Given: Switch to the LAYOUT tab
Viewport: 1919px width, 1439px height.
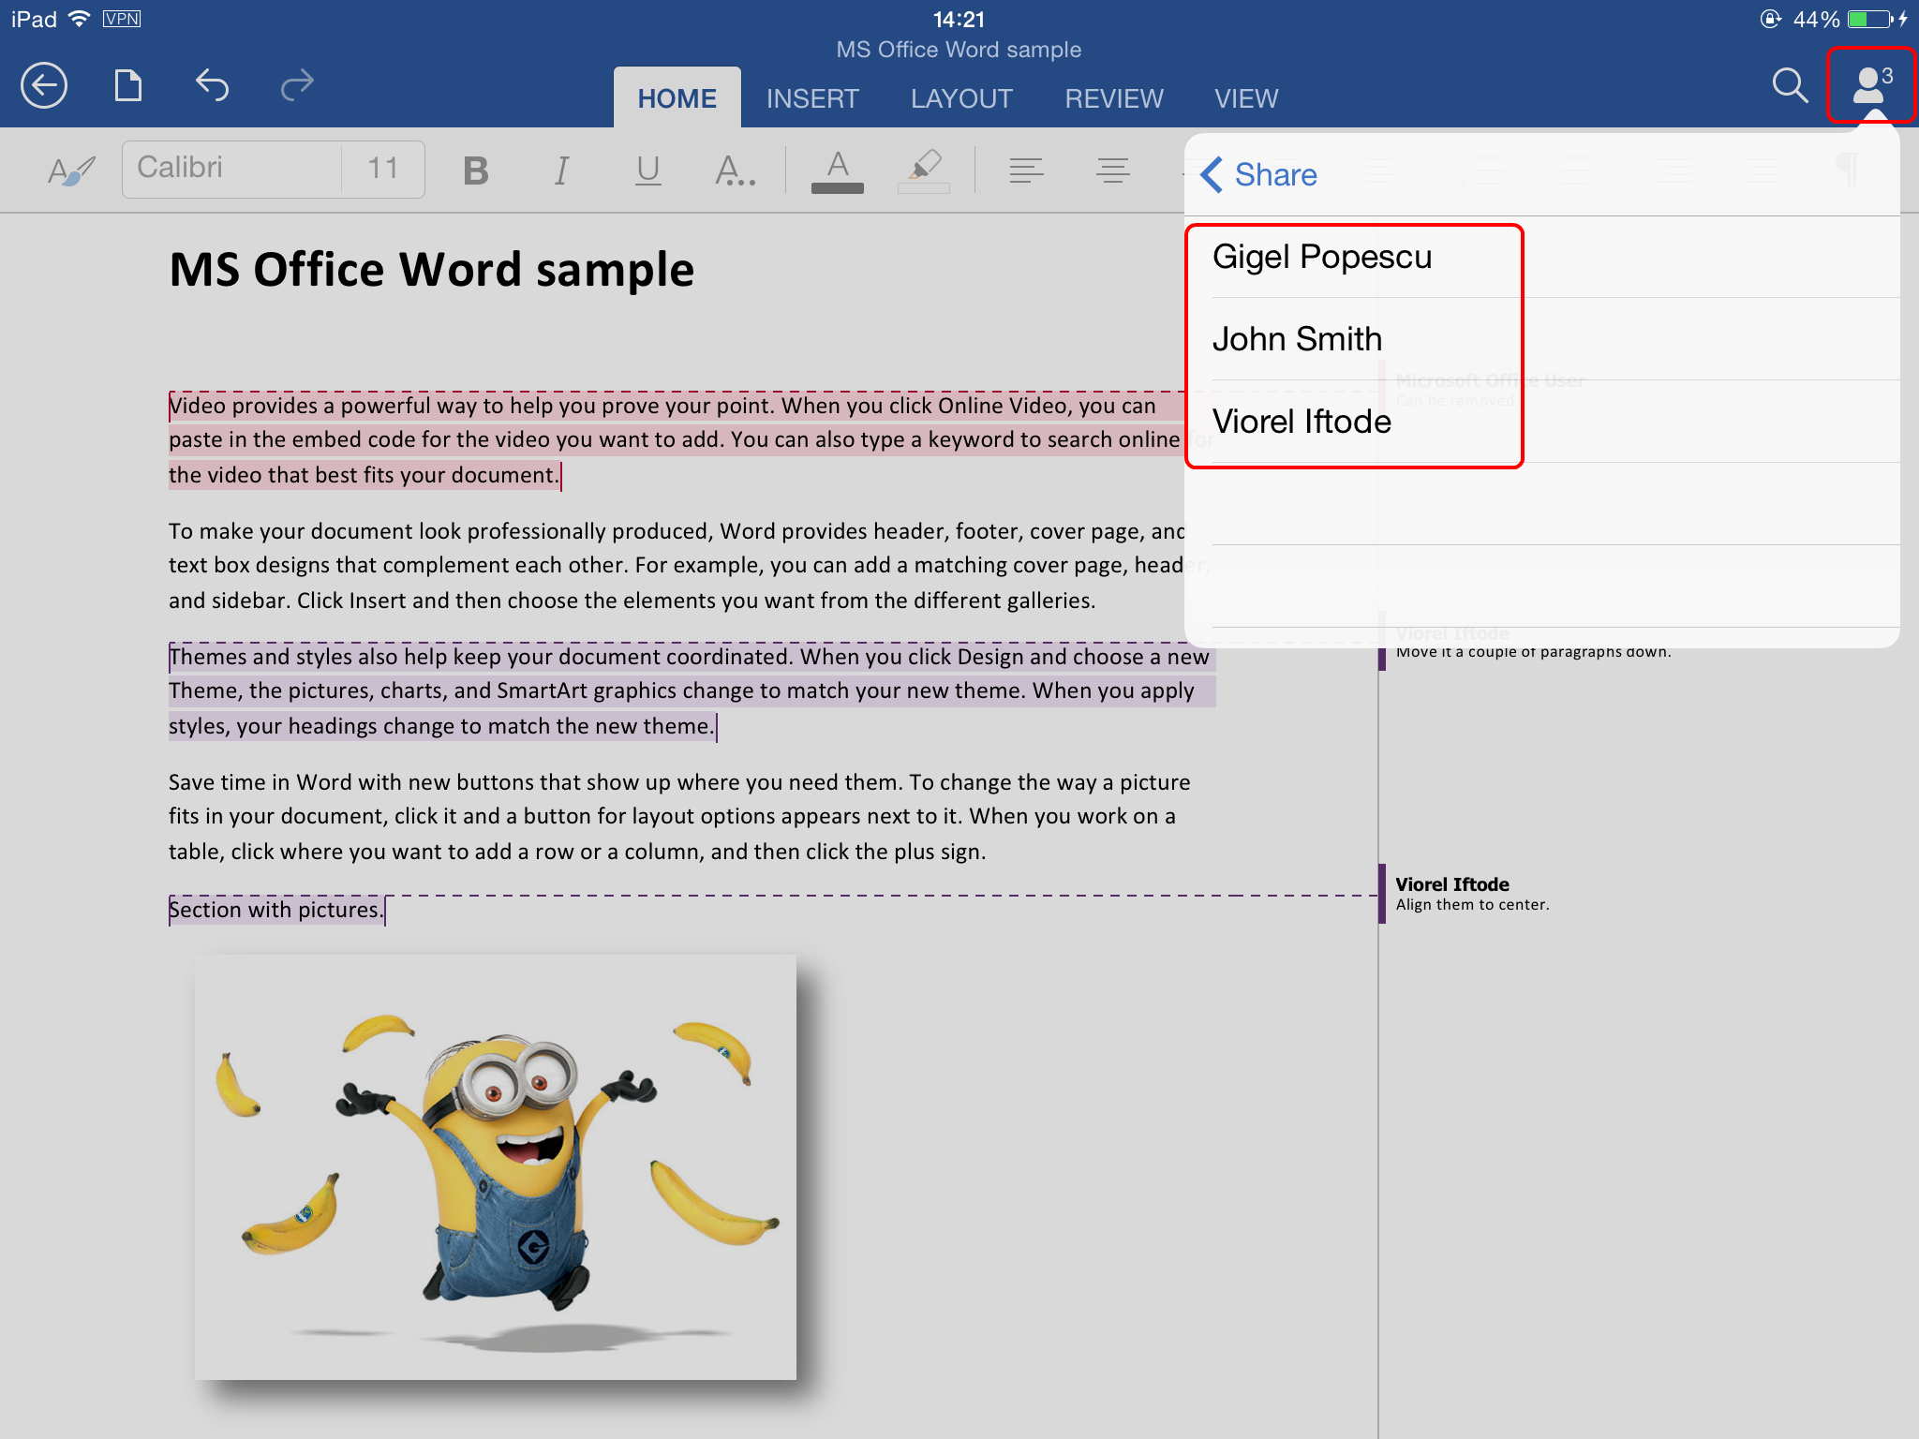Looking at the screenshot, I should [x=961, y=98].
